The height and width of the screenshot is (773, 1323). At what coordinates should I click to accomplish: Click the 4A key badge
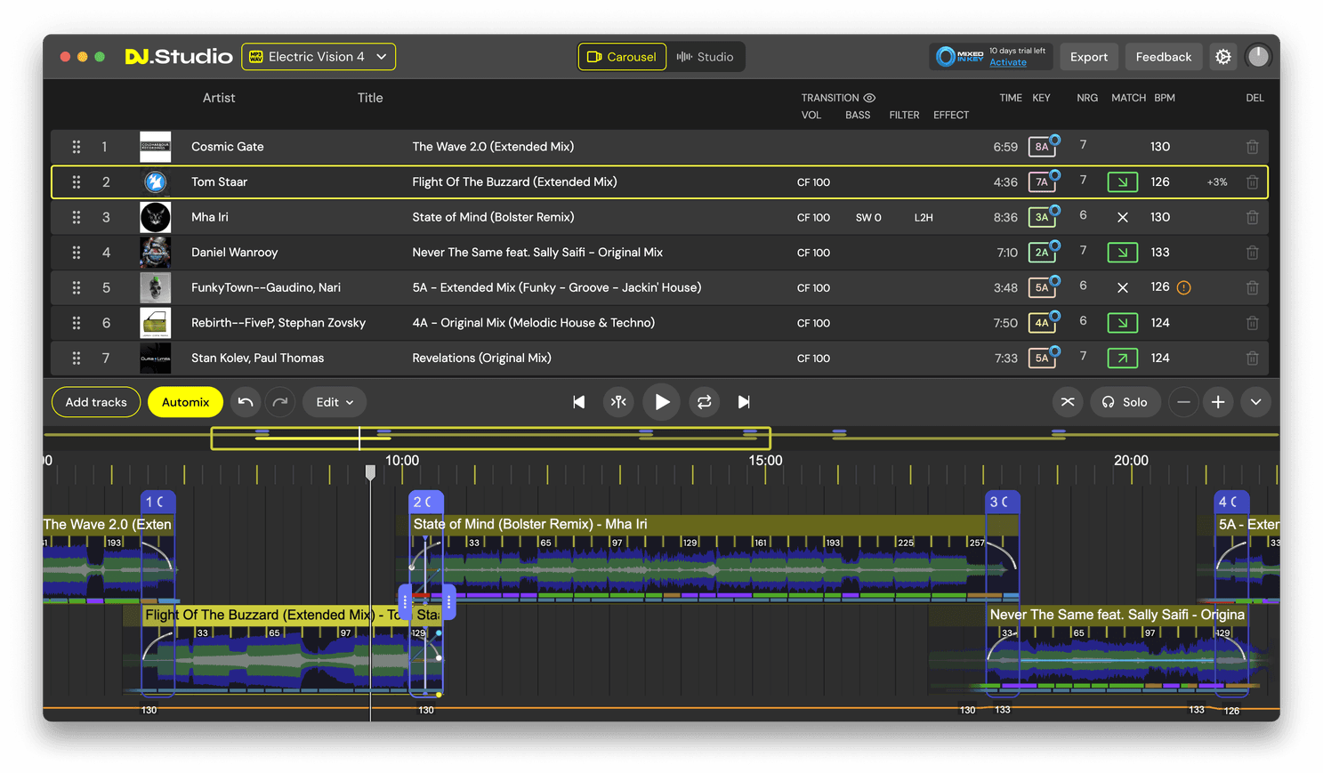[x=1042, y=323]
